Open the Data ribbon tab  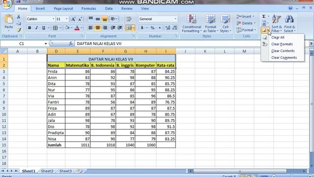click(x=109, y=9)
